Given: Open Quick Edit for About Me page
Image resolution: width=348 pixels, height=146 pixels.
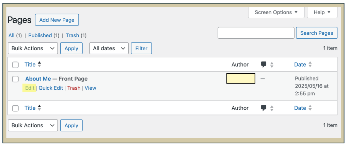Looking at the screenshot, I should pyautogui.click(x=51, y=88).
